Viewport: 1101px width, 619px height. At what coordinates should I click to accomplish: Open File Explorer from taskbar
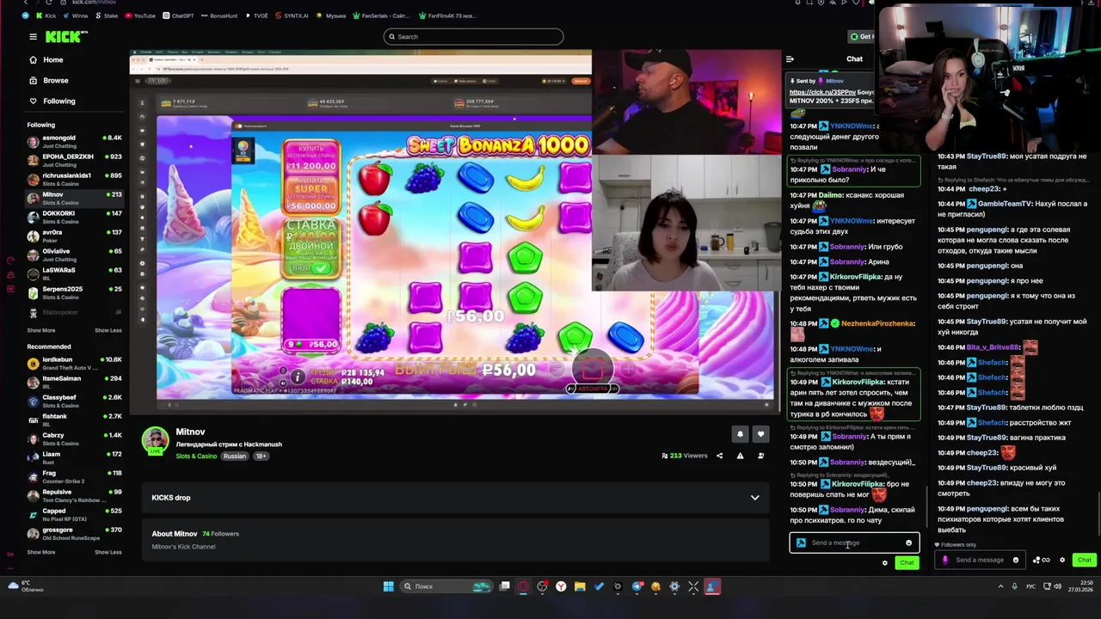(580, 587)
